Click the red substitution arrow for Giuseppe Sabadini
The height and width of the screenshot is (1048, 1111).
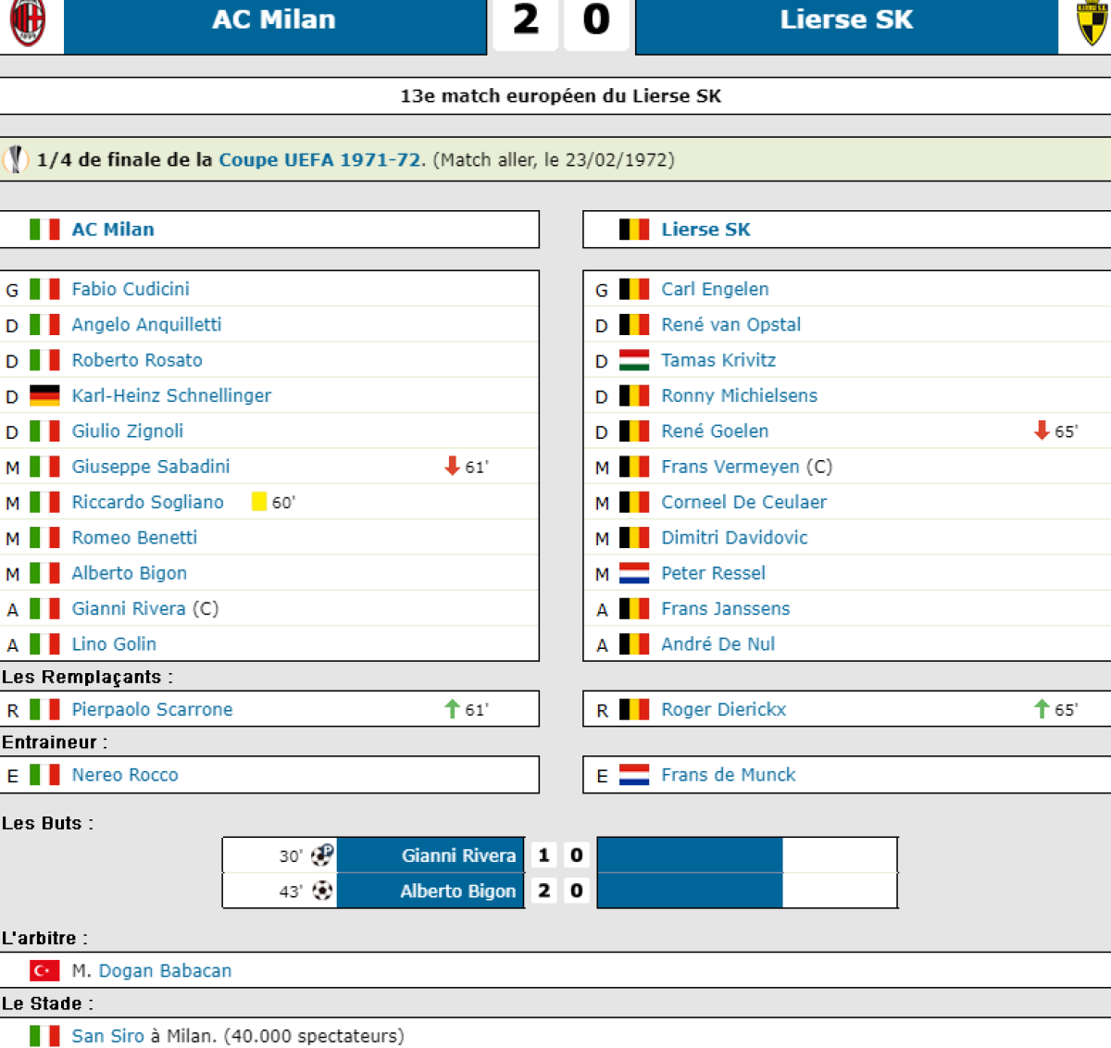[452, 466]
